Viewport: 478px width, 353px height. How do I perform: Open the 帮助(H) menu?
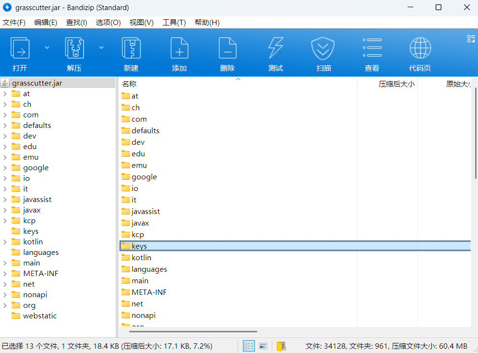(x=207, y=23)
